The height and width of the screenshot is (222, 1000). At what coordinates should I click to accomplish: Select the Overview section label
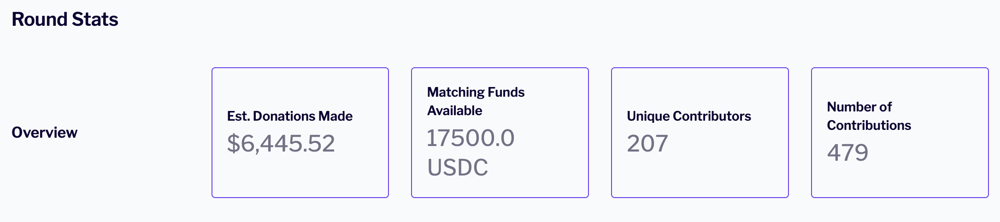[x=44, y=133]
